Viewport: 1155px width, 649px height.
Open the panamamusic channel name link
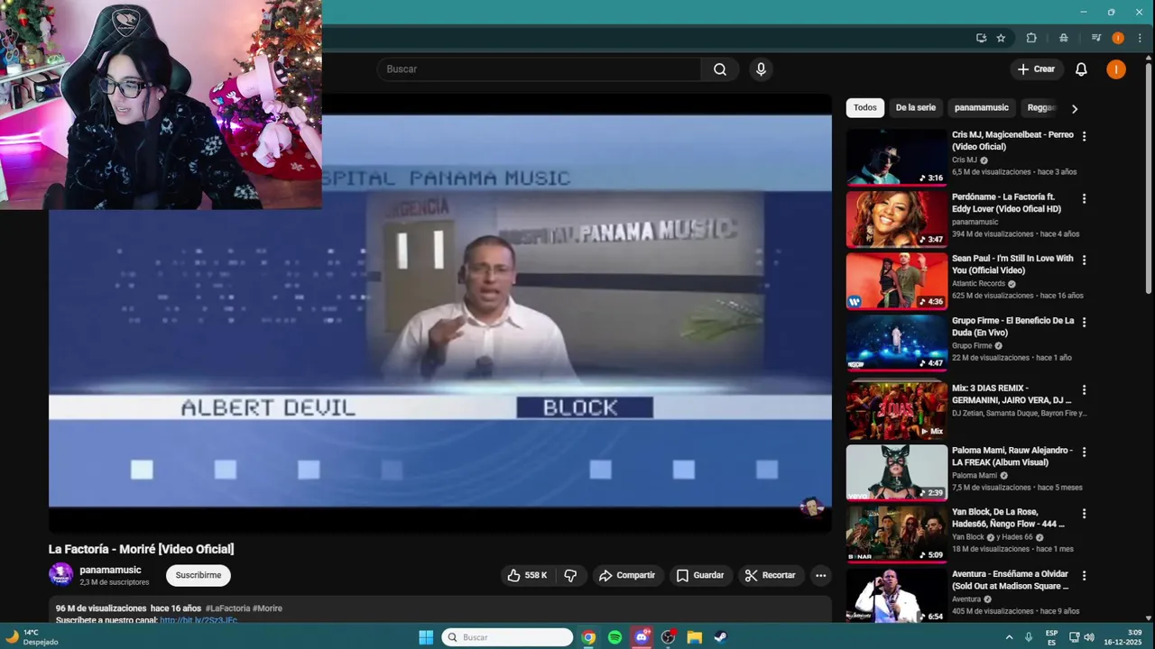tap(110, 570)
